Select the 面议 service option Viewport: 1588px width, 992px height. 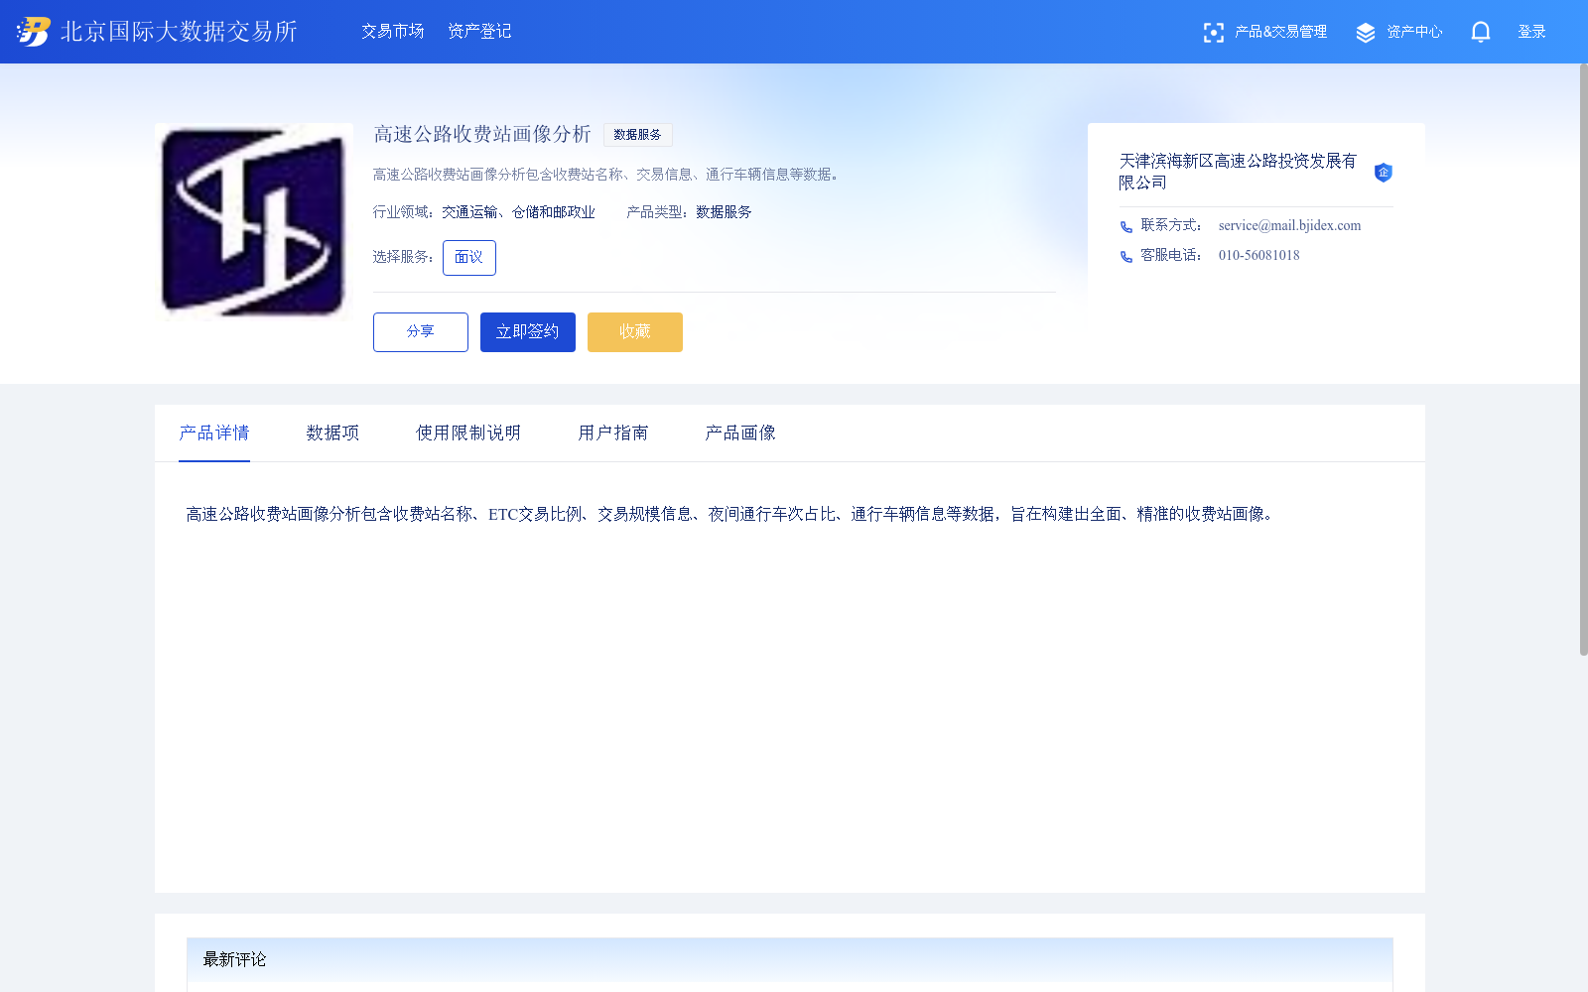click(x=468, y=257)
